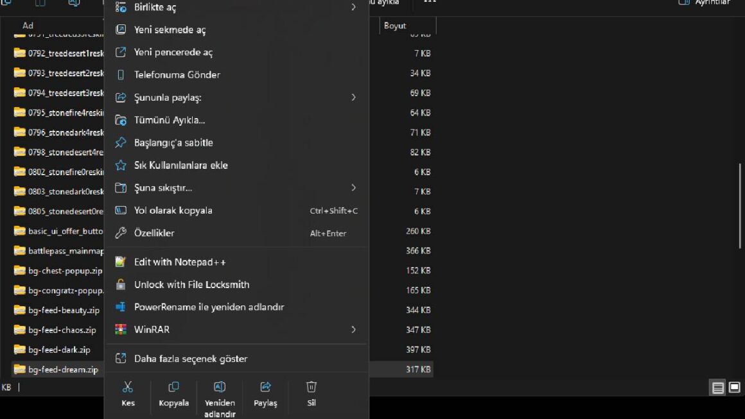The image size is (745, 419).
Task: Click the PowerRename icon
Action: tap(121, 307)
